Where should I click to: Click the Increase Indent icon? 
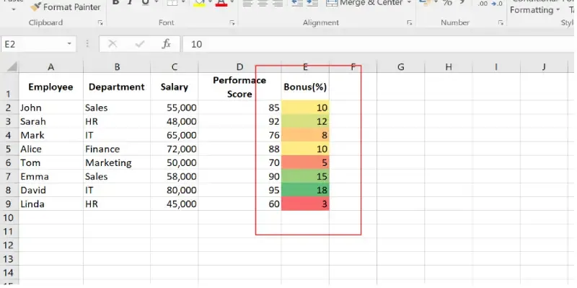312,3
